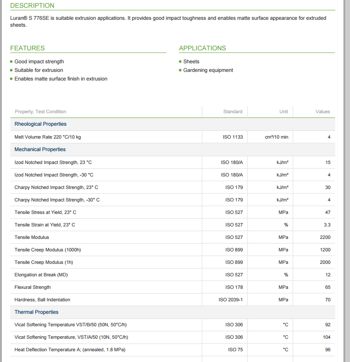
Task: Select the Vicat Softening Temperature VST/A/50 label
Action: point(71,337)
